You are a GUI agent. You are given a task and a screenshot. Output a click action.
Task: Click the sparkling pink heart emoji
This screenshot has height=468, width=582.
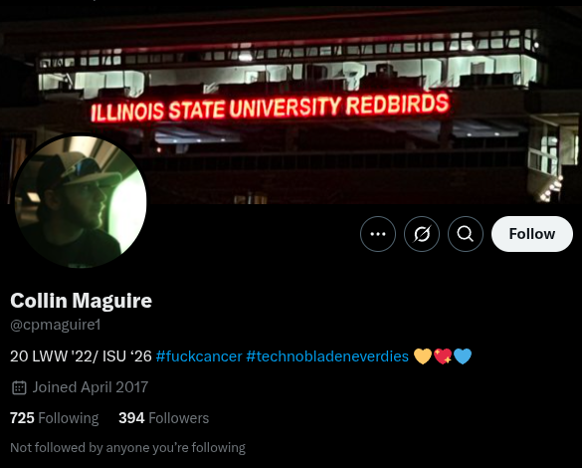[x=443, y=356]
